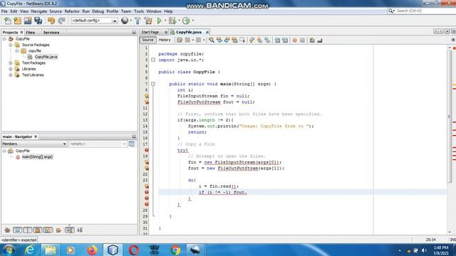Image resolution: width=456 pixels, height=256 pixels.
Task: Click the globe browser icon in toolbar
Action: [125, 21]
